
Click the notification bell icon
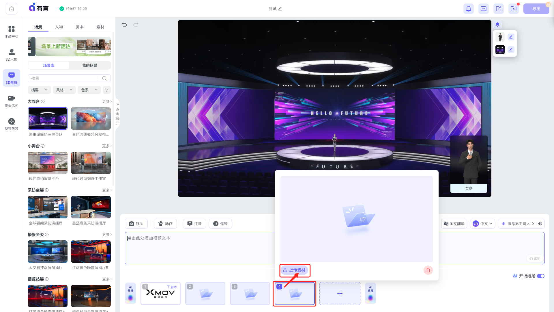click(x=469, y=9)
